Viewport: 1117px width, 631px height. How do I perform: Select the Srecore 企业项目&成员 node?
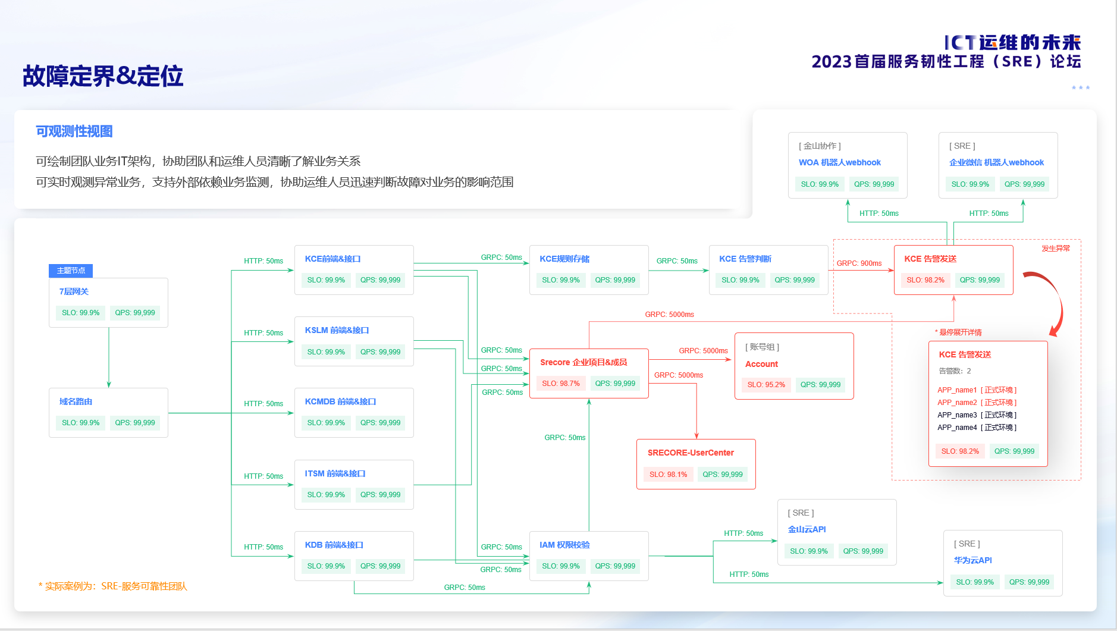pyautogui.click(x=589, y=373)
